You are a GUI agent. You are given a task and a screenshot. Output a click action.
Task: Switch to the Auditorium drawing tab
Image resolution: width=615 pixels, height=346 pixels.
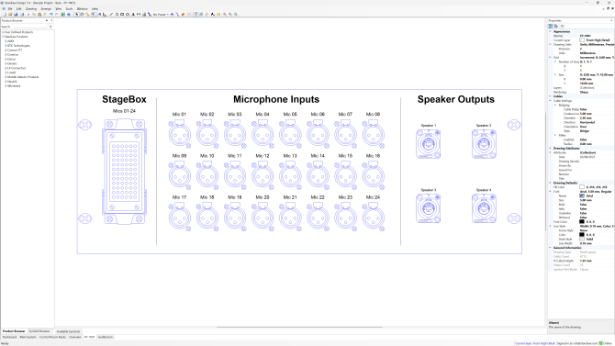pos(106,337)
